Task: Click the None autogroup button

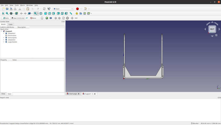Action: pos(33,18)
